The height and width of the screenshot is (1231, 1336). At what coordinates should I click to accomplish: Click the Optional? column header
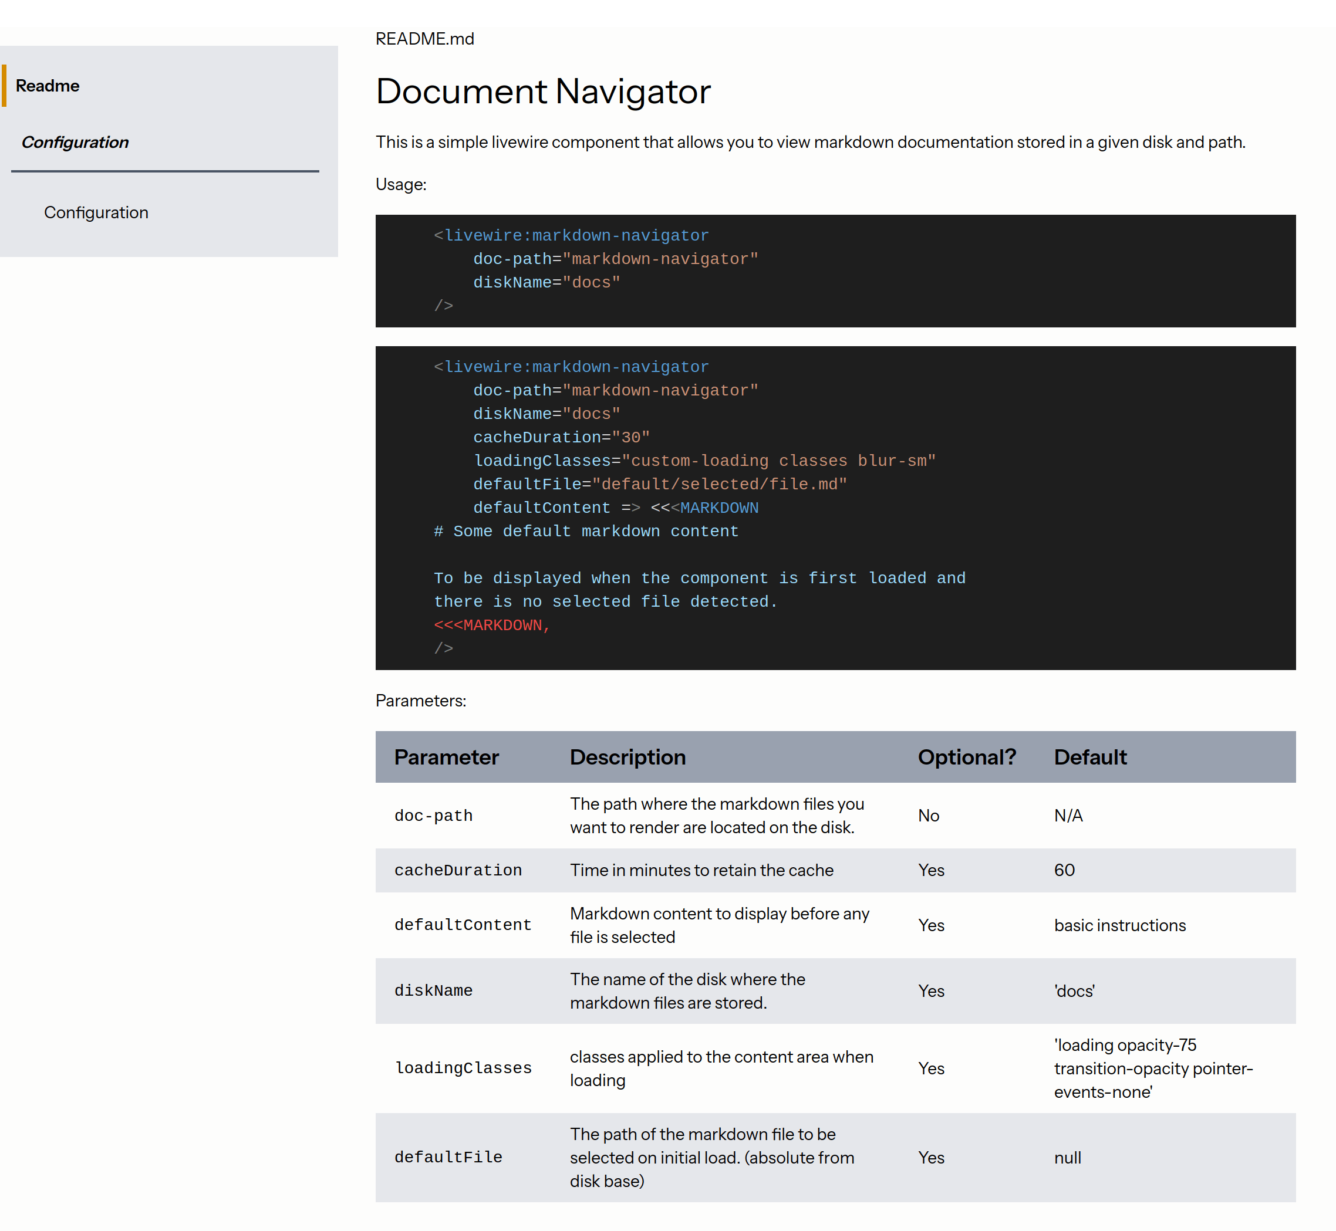tap(966, 757)
